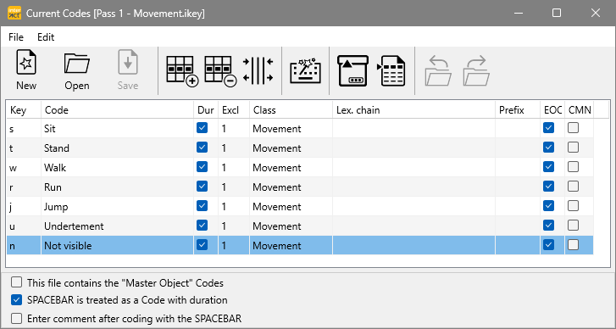Enable CMN checkbox for Undertement row
The image size is (616, 329).
(573, 226)
